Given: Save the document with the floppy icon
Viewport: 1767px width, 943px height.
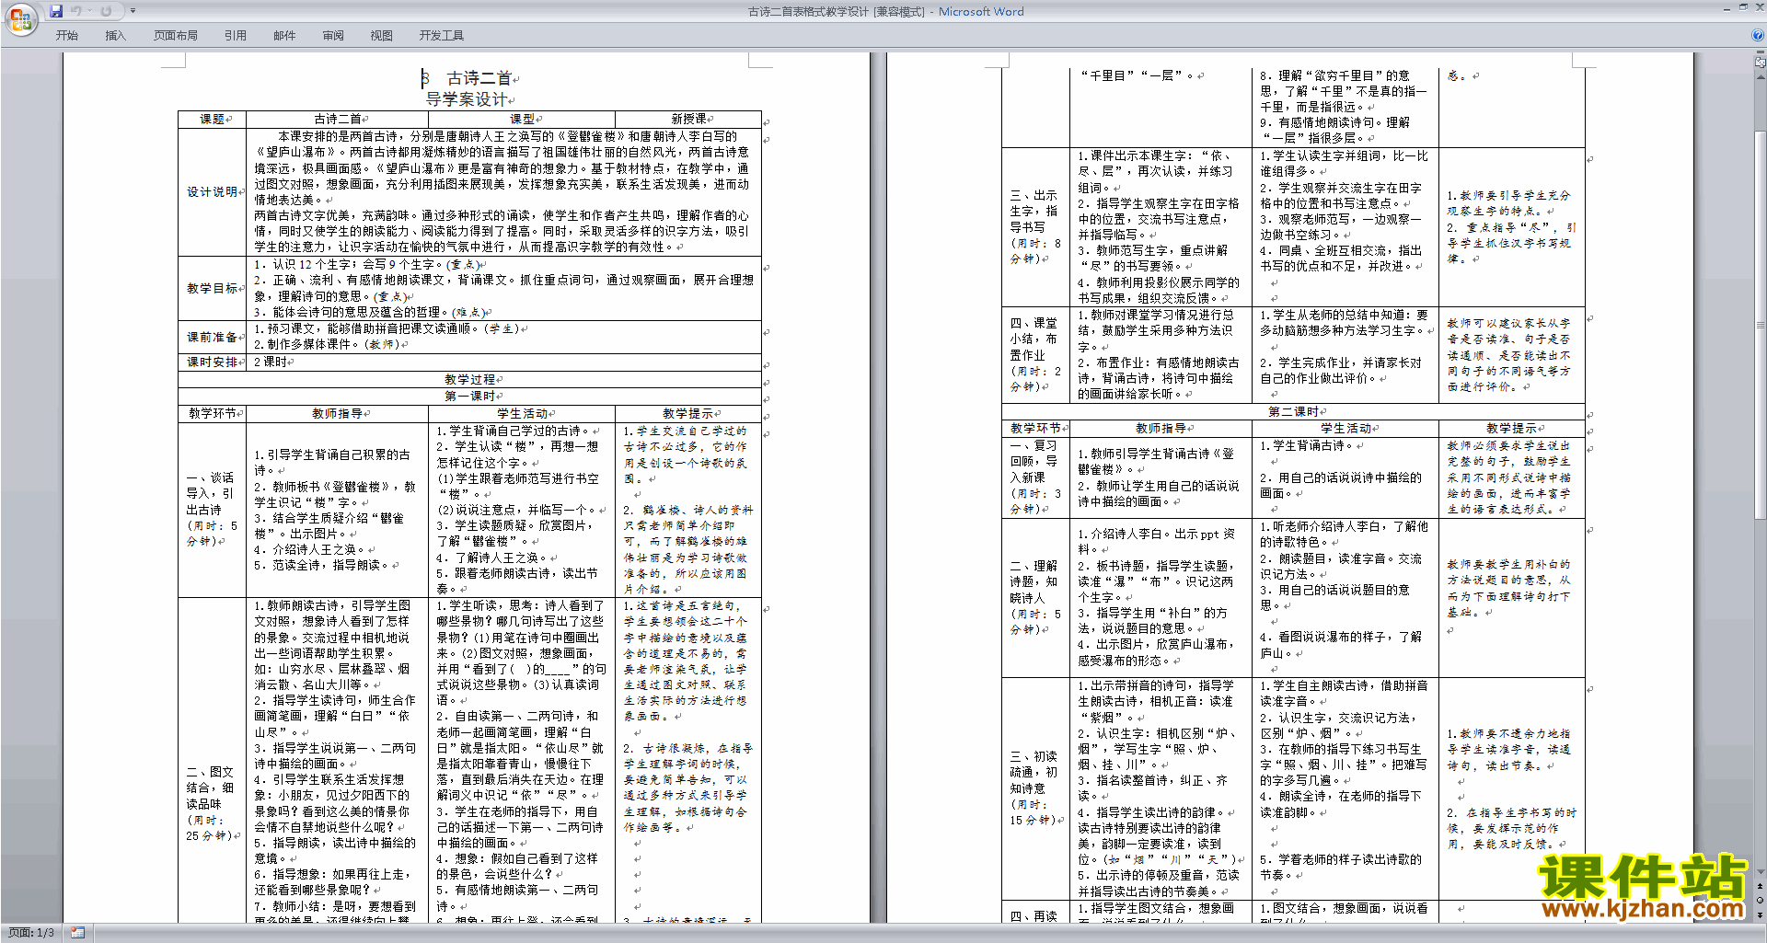Looking at the screenshot, I should point(56,11).
